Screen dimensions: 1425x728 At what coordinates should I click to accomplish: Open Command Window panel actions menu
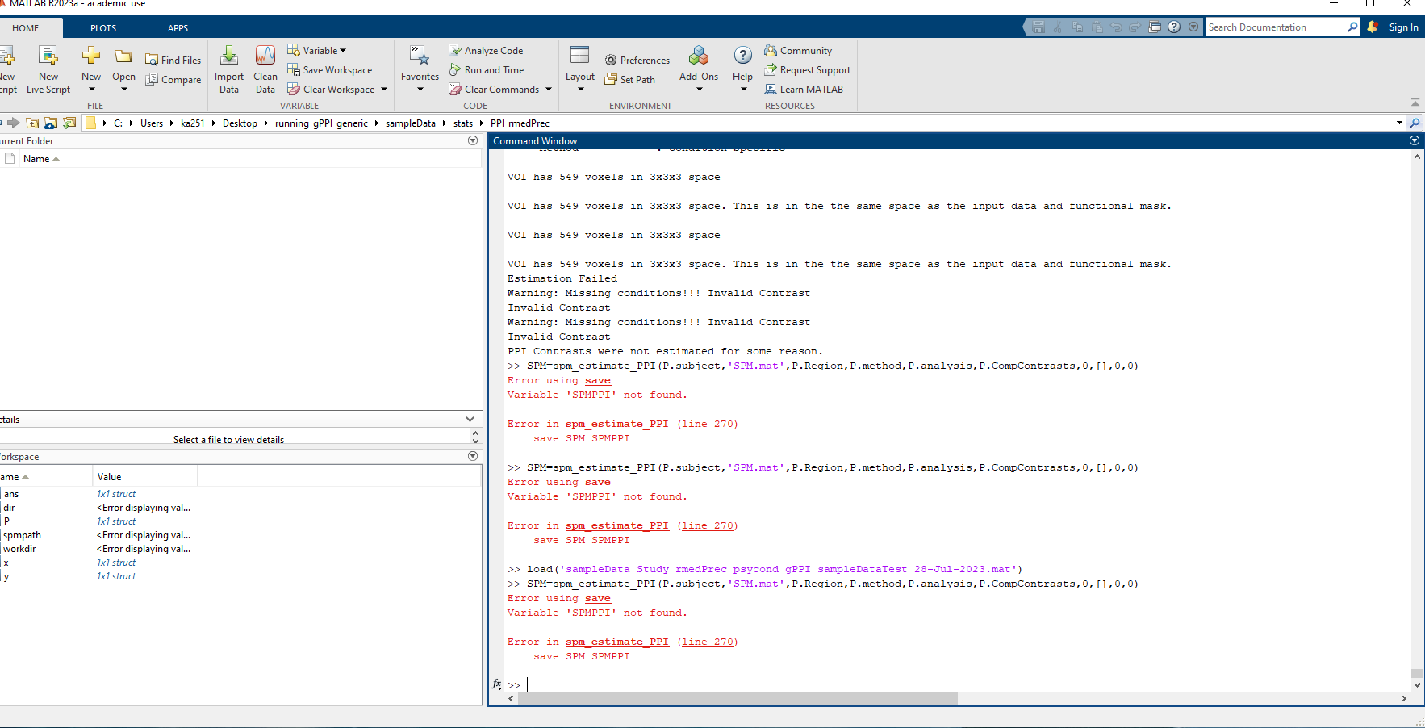tap(1414, 140)
